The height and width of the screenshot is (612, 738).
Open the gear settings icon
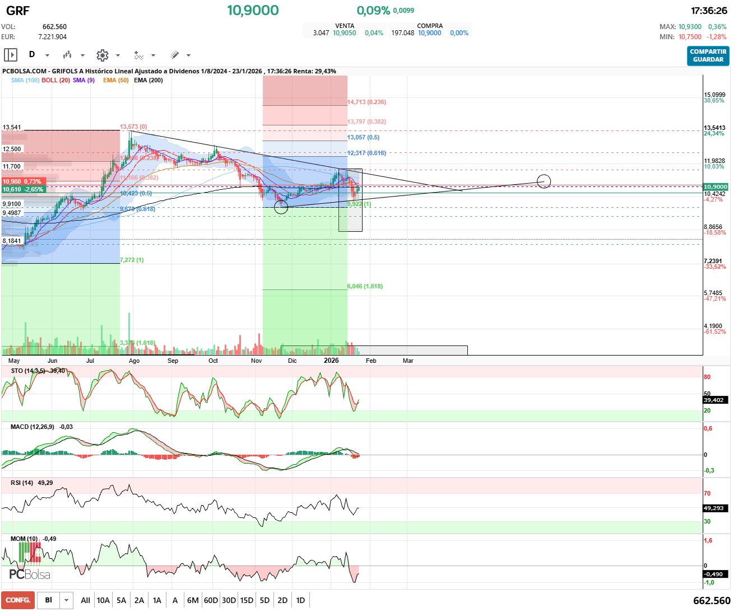point(102,55)
